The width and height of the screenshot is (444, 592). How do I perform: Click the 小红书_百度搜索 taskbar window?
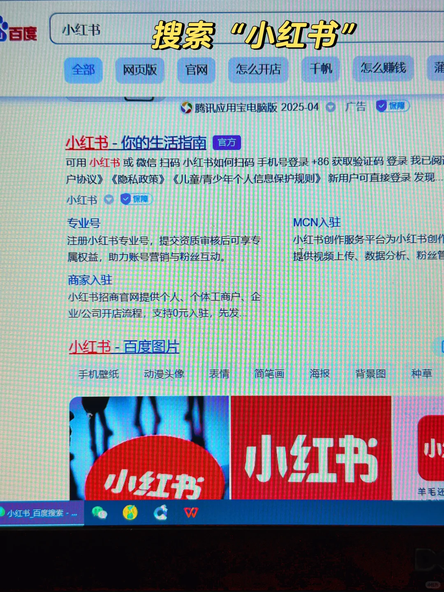pos(42,513)
